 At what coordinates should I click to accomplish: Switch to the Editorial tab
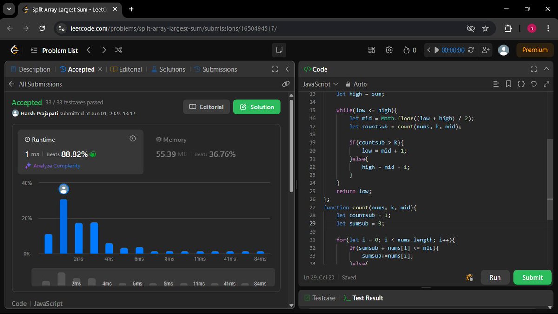(x=126, y=69)
